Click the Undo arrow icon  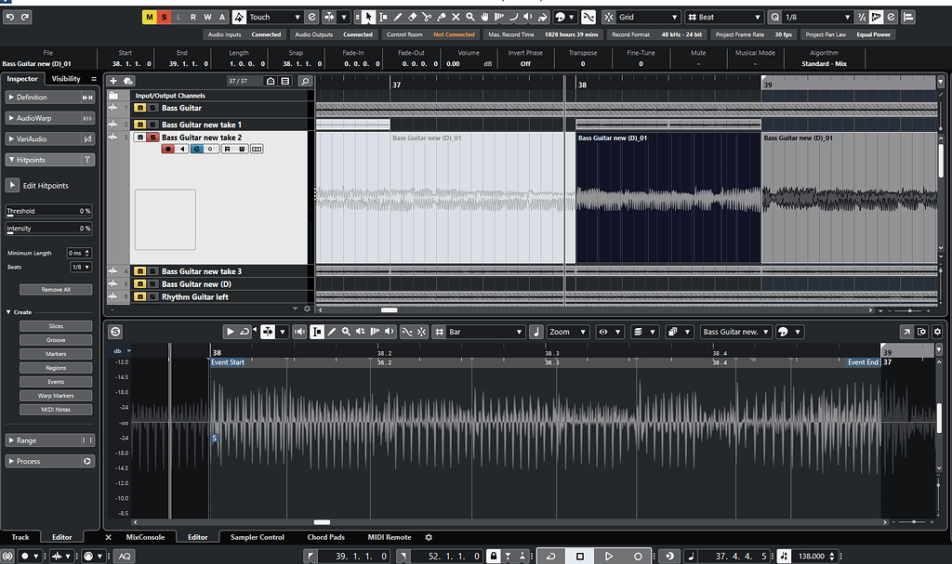pos(9,17)
